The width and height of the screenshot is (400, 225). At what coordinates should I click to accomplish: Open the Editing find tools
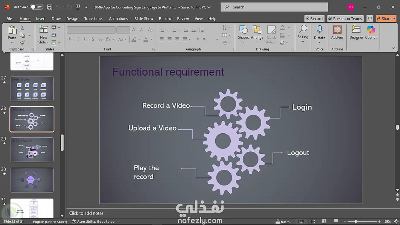click(x=303, y=34)
